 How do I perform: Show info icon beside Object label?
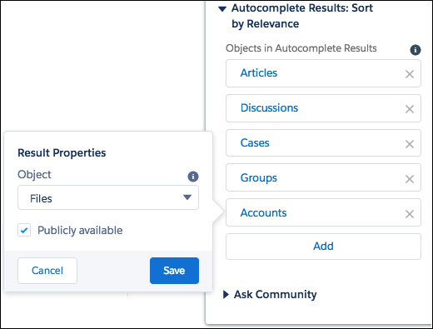point(193,177)
